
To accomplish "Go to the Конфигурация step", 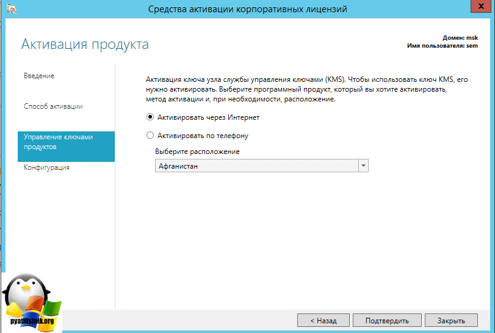I will [46, 167].
